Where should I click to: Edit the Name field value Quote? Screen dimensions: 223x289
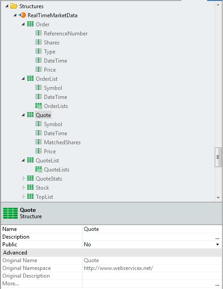[152, 229]
